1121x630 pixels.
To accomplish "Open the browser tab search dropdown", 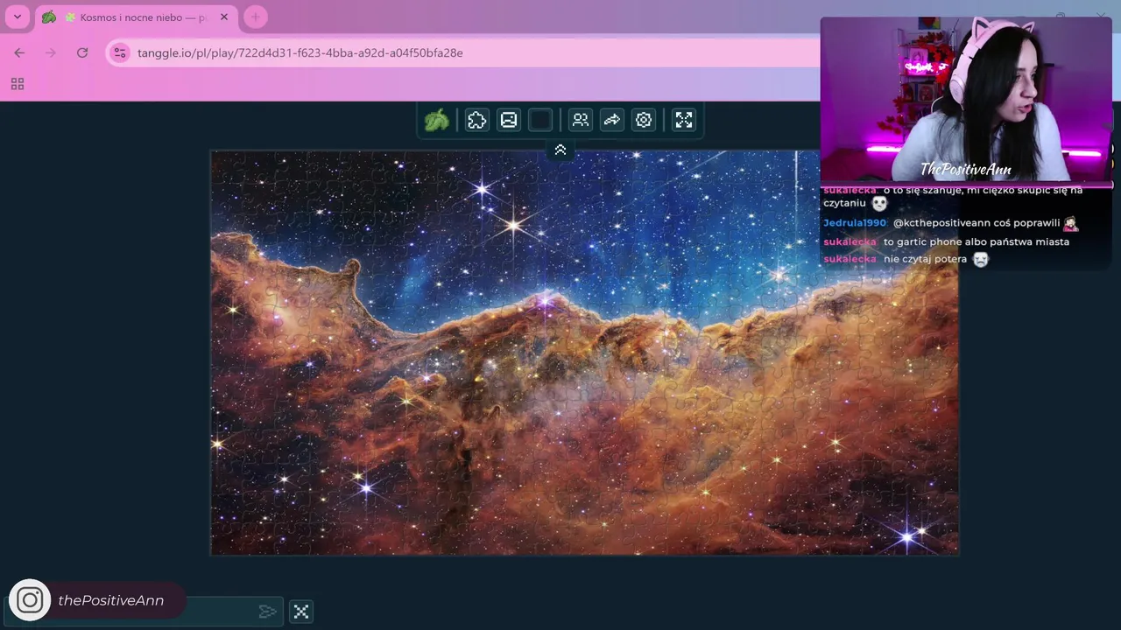I will click(17, 17).
